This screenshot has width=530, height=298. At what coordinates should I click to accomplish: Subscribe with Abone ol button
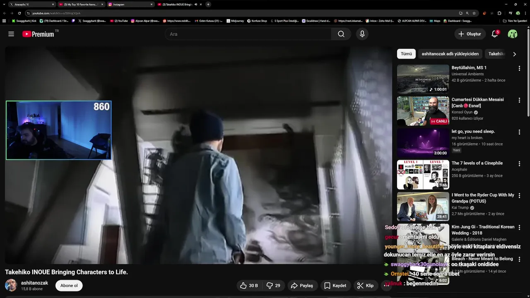click(x=69, y=286)
